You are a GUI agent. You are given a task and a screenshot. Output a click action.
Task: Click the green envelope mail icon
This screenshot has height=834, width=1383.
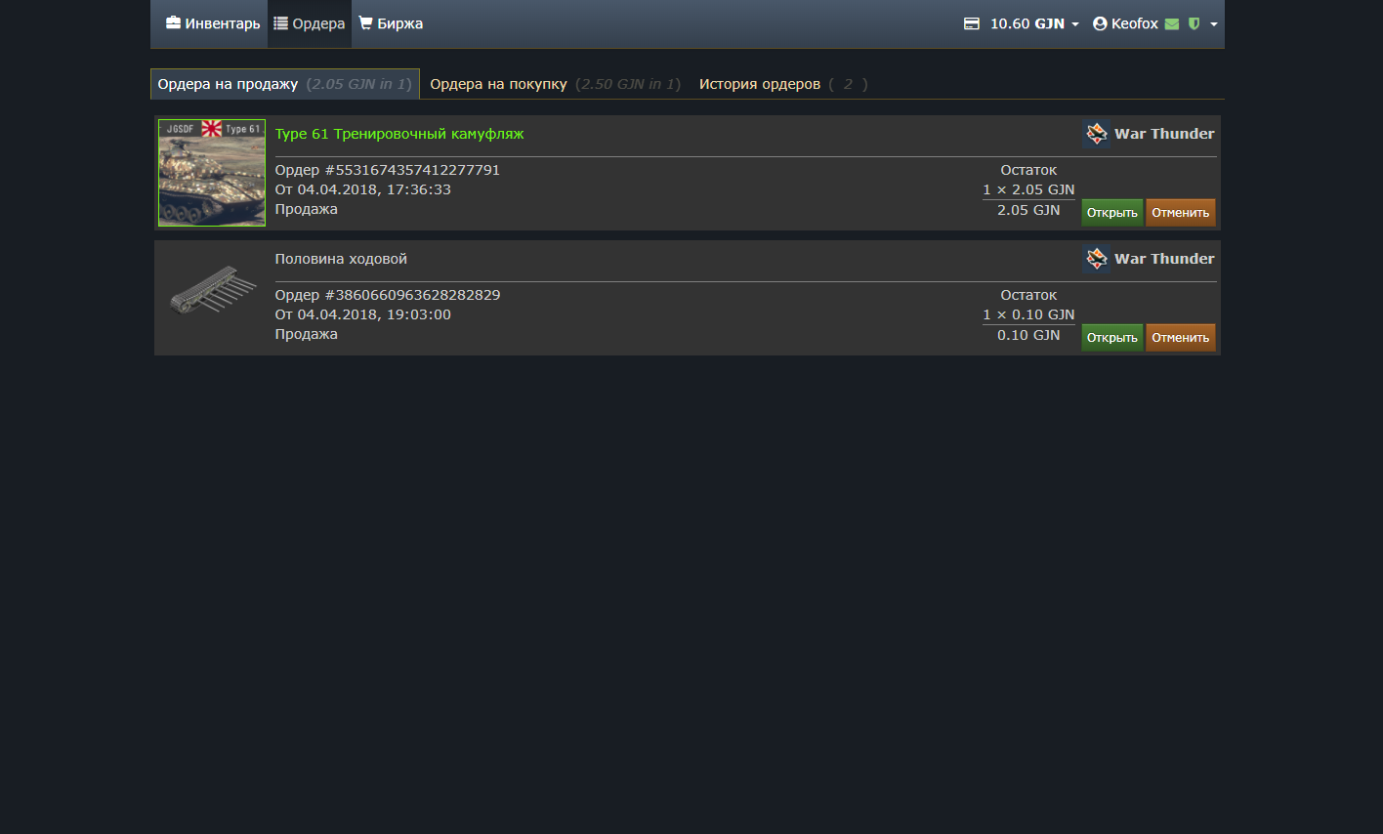pyautogui.click(x=1172, y=23)
